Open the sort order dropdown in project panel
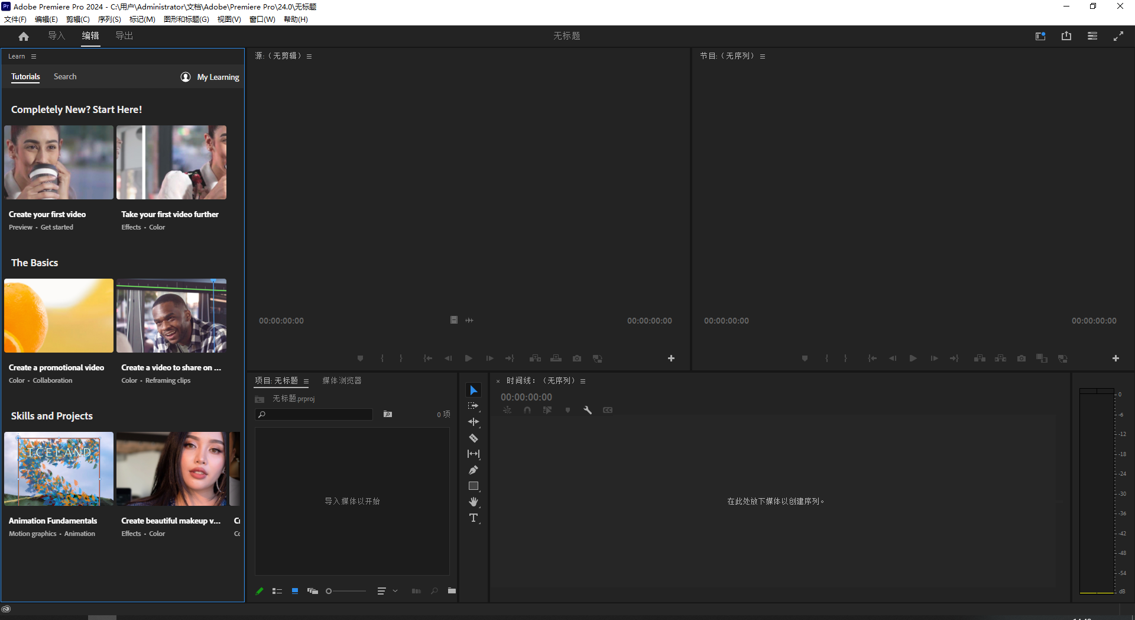The width and height of the screenshot is (1135, 620). (x=387, y=590)
